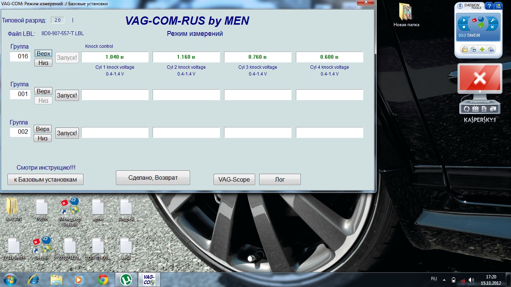
Task: Click the battery icon in the tray
Action: pos(454,280)
